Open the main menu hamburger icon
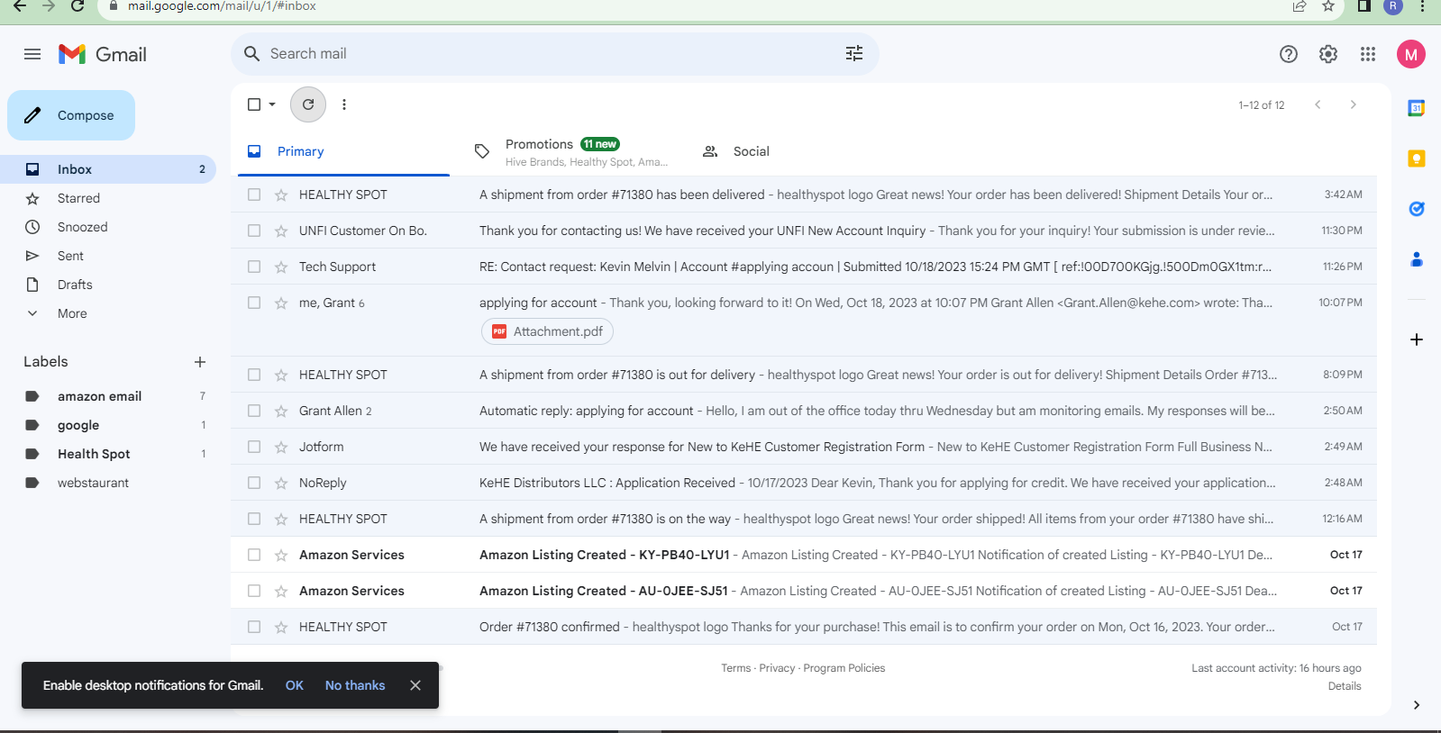This screenshot has height=733, width=1441. pyautogui.click(x=32, y=54)
